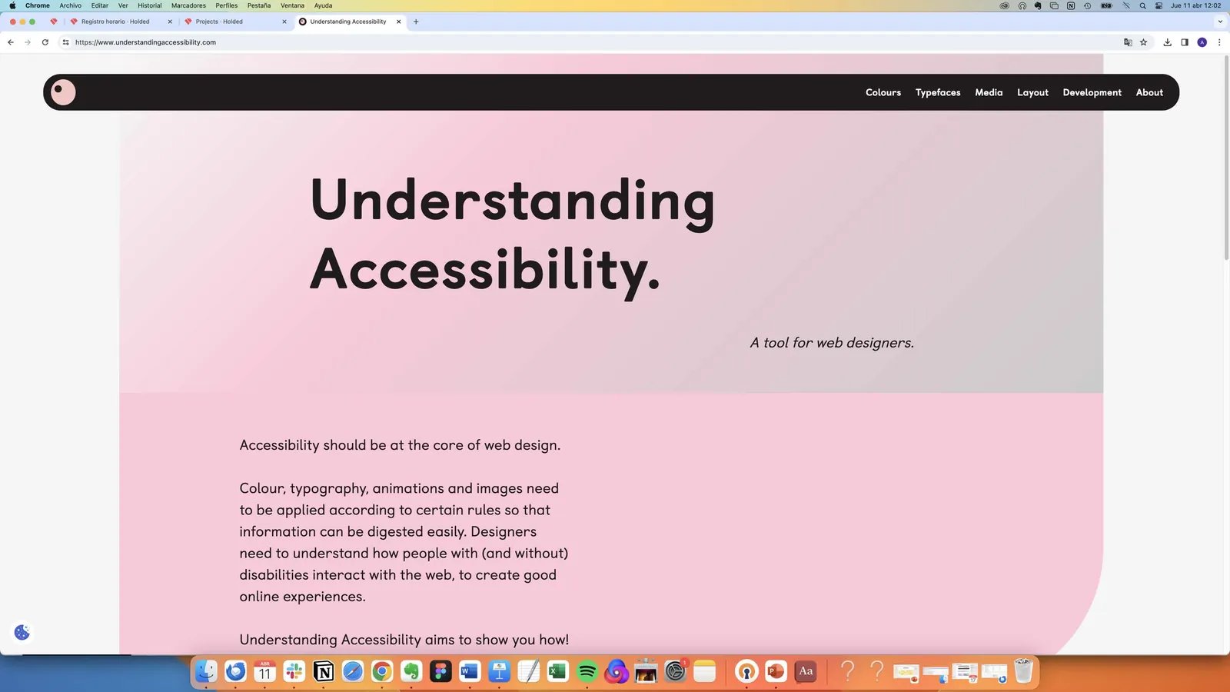1230x692 pixels.
Task: Open Chrome downloads icon
Action: pos(1167,42)
